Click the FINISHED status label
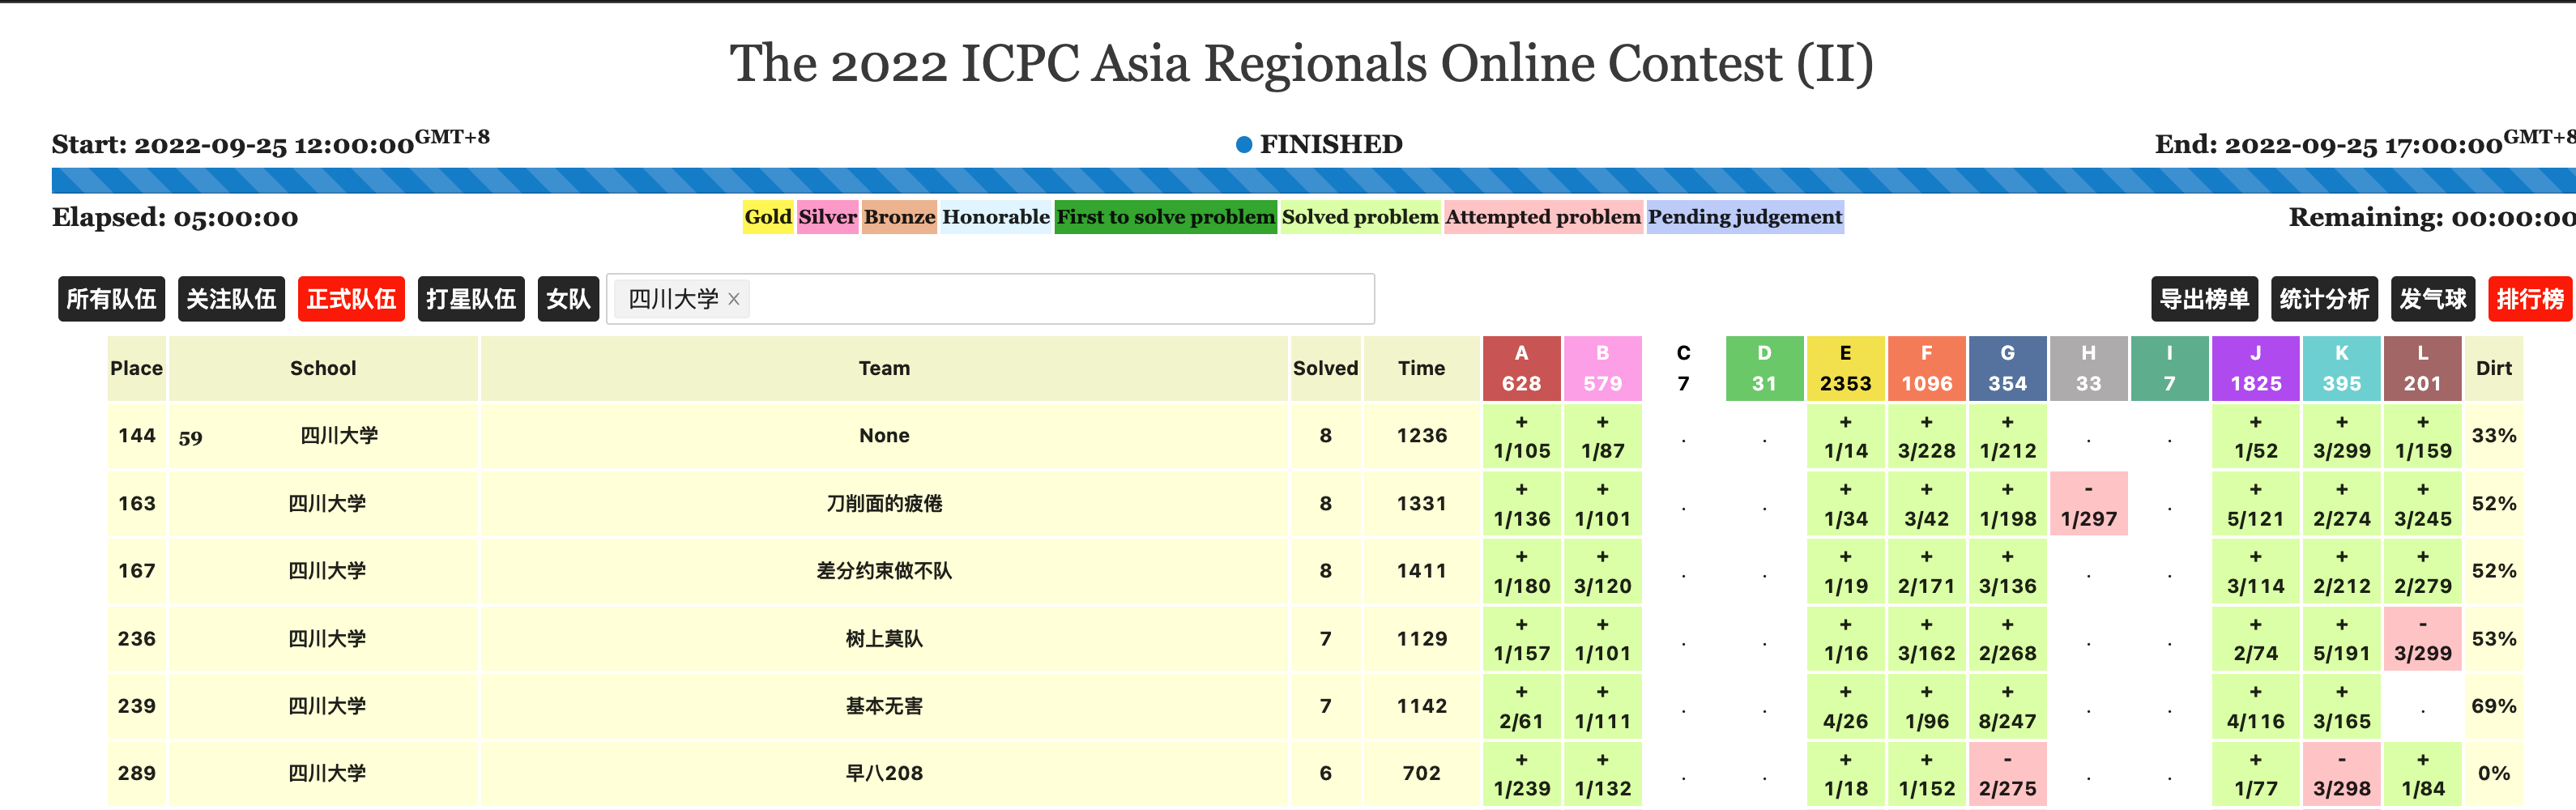Screen dimensions: 2576x810 [1330, 145]
